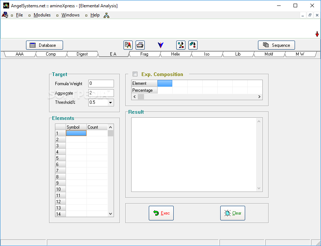Viewport: 321px width, 246px height.
Task: Click the printer toolbar icon
Action: (140, 45)
